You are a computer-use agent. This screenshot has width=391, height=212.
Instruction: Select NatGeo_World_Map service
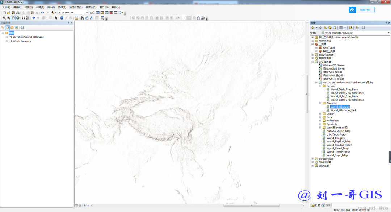[339, 131]
